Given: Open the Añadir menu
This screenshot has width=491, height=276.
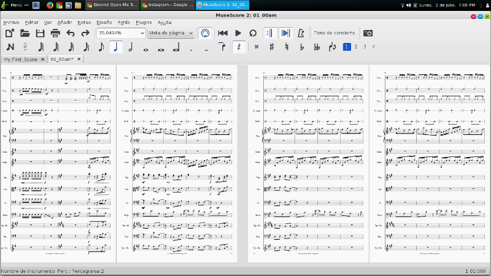Looking at the screenshot, I should (64, 23).
